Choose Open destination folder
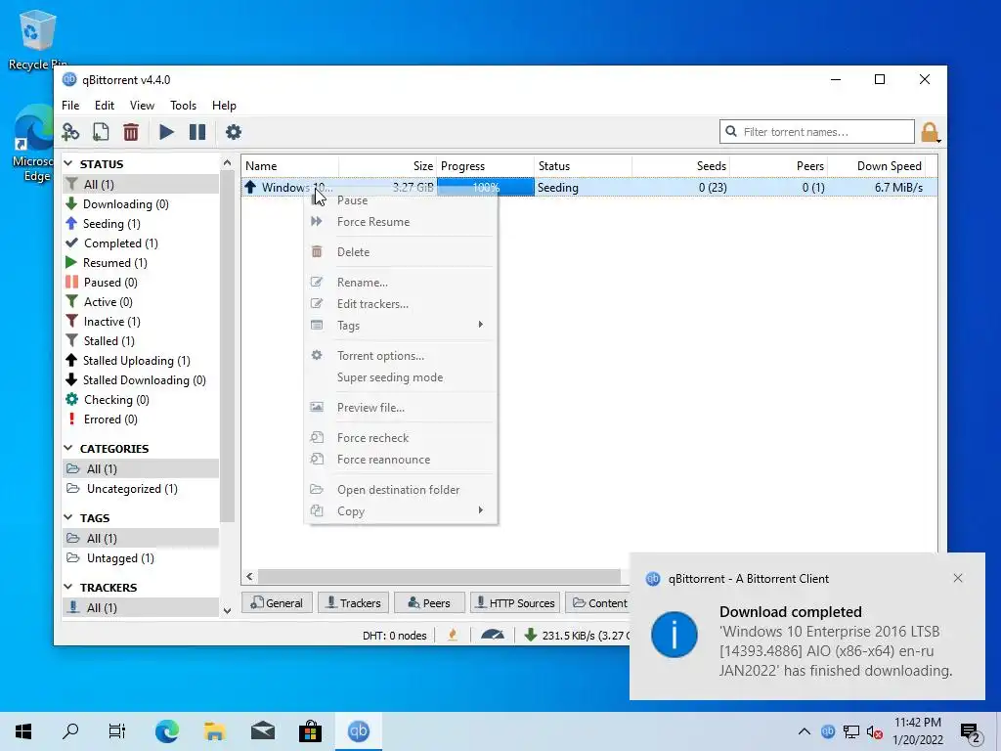The height and width of the screenshot is (751, 1001). point(400,490)
